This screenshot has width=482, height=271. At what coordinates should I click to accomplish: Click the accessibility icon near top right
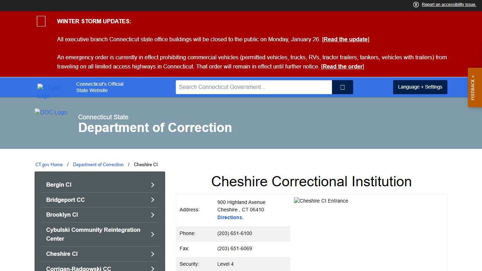tap(416, 5)
